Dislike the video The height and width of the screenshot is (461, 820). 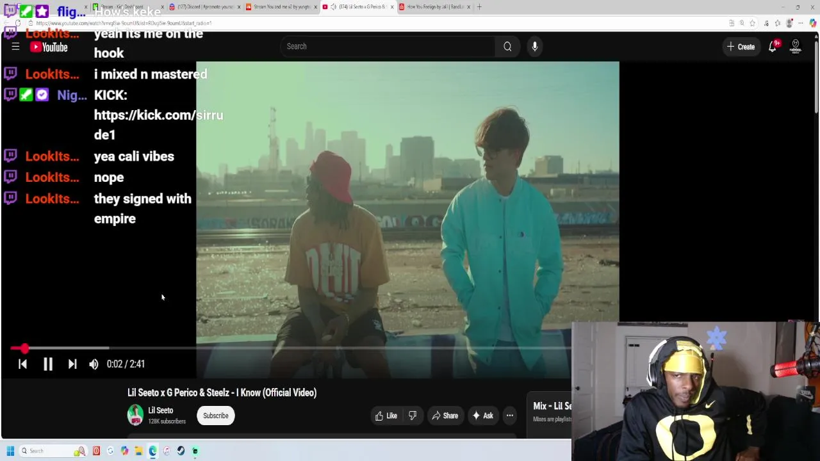[x=413, y=416]
